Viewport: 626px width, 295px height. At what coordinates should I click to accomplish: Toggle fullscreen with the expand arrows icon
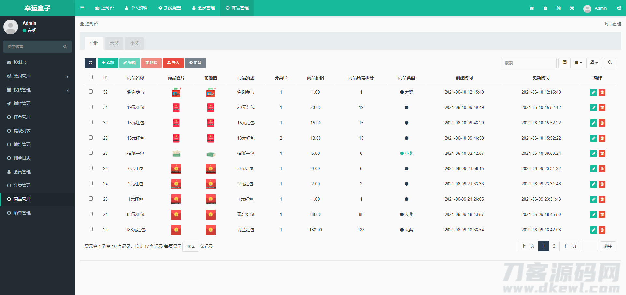(572, 8)
